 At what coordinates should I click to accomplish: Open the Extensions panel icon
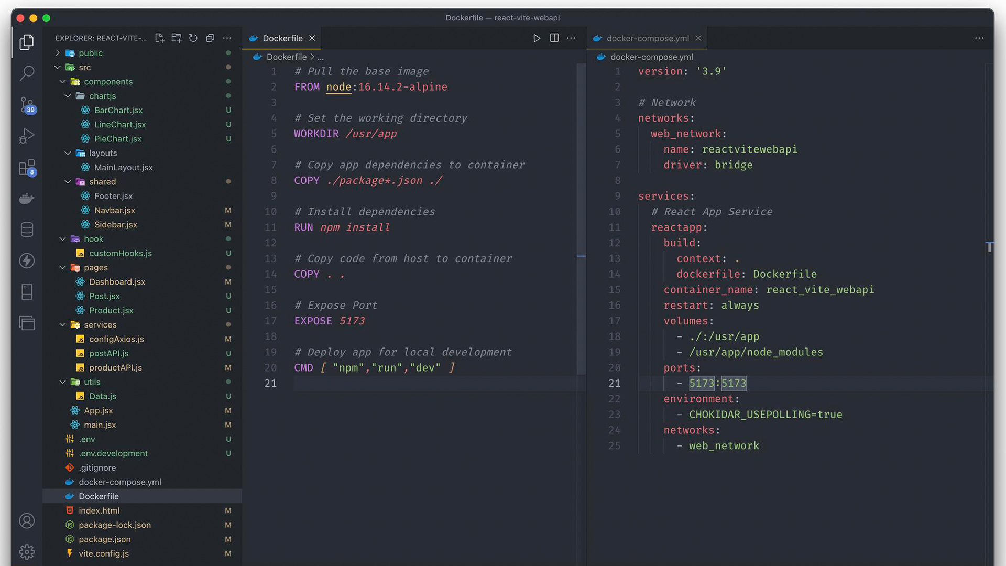tap(26, 168)
